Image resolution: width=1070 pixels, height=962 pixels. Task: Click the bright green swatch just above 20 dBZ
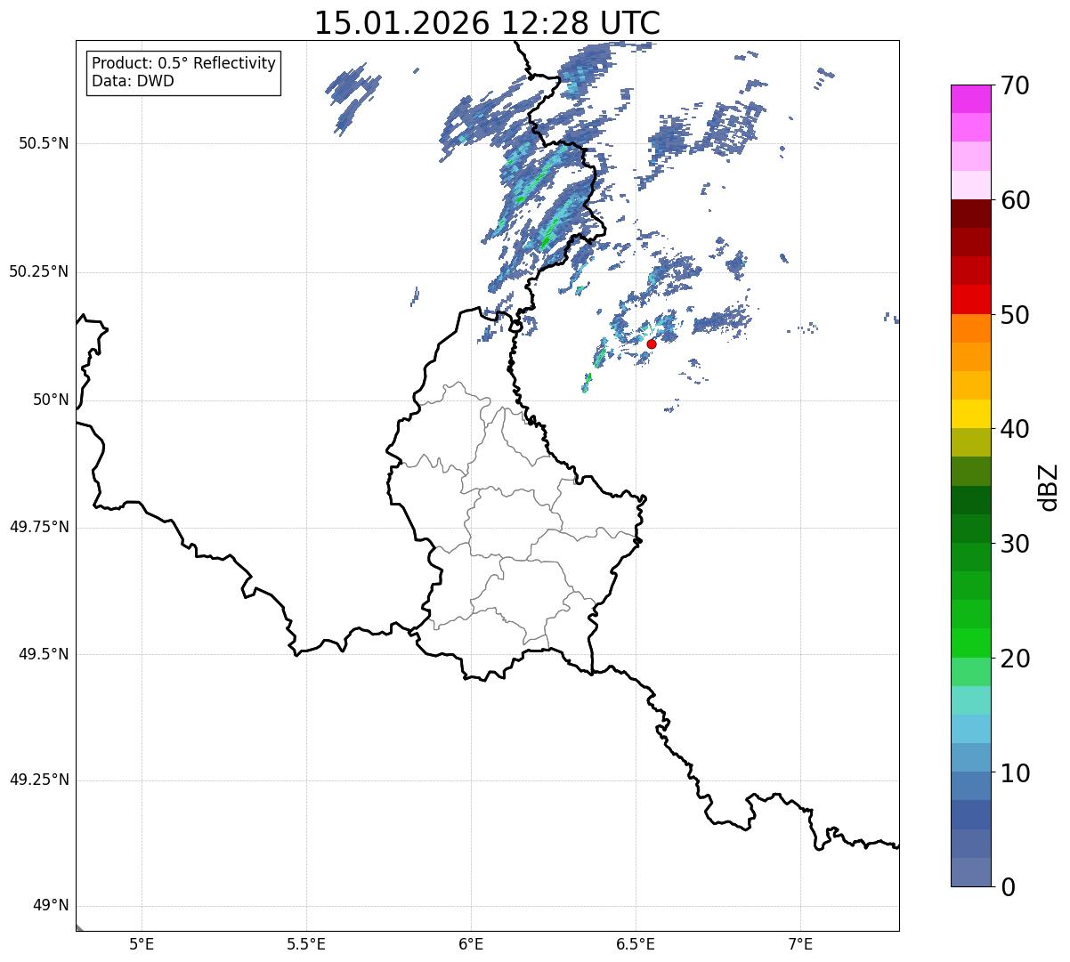(970, 643)
